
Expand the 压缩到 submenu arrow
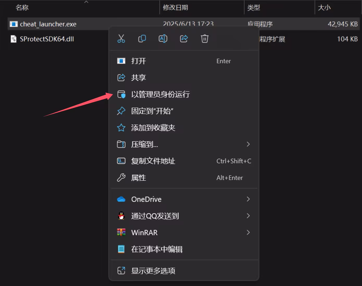coord(248,144)
